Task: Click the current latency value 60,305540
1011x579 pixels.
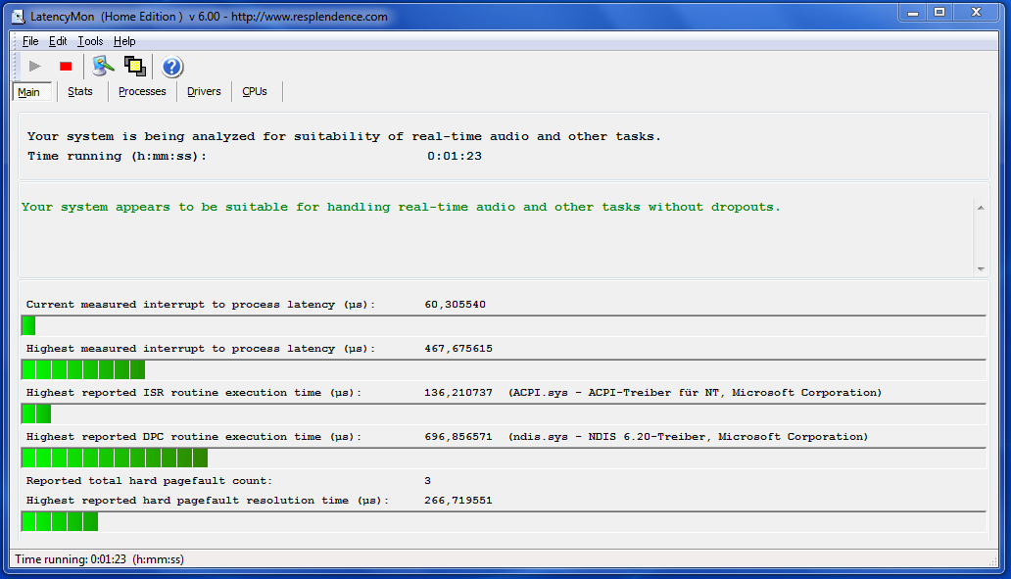Action: (x=456, y=305)
